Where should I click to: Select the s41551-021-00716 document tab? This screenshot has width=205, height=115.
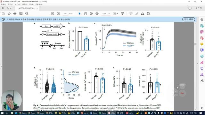(x=27, y=8)
